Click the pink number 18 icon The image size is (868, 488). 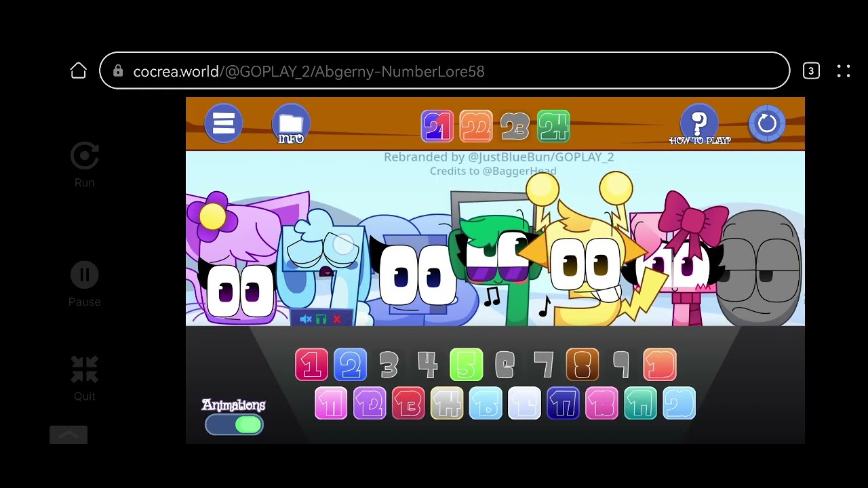click(601, 403)
